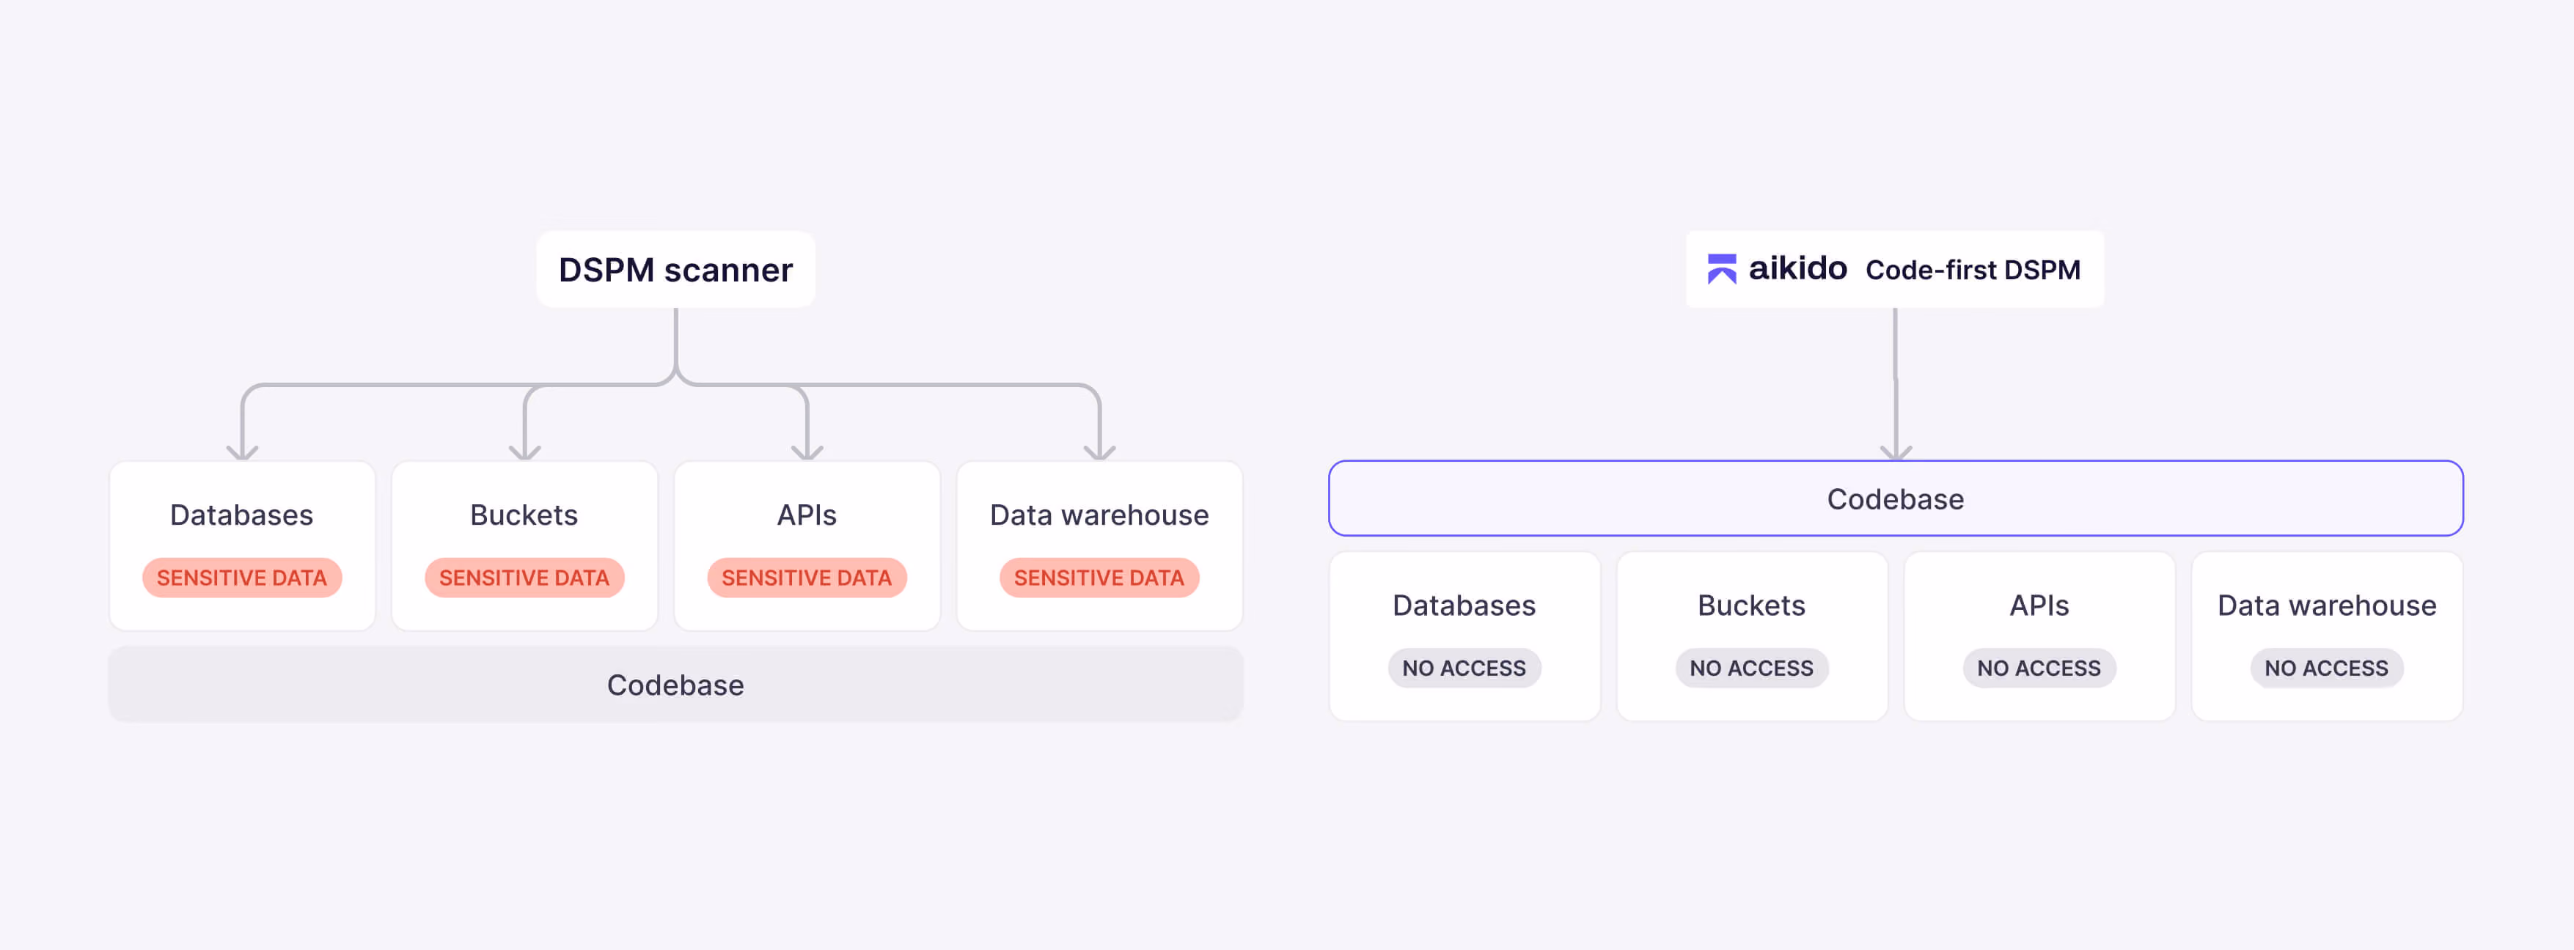This screenshot has width=2574, height=950.
Task: Click APIs card with Sensitive Data badge
Action: point(807,545)
